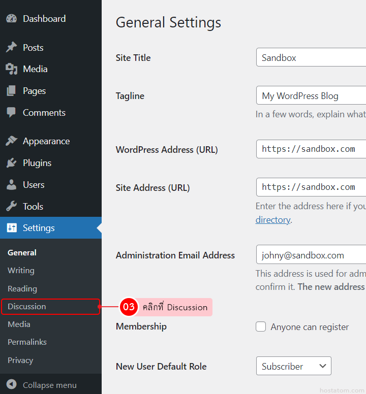Image resolution: width=366 pixels, height=394 pixels.
Task: Open the Settings menu section
Action: click(39, 228)
